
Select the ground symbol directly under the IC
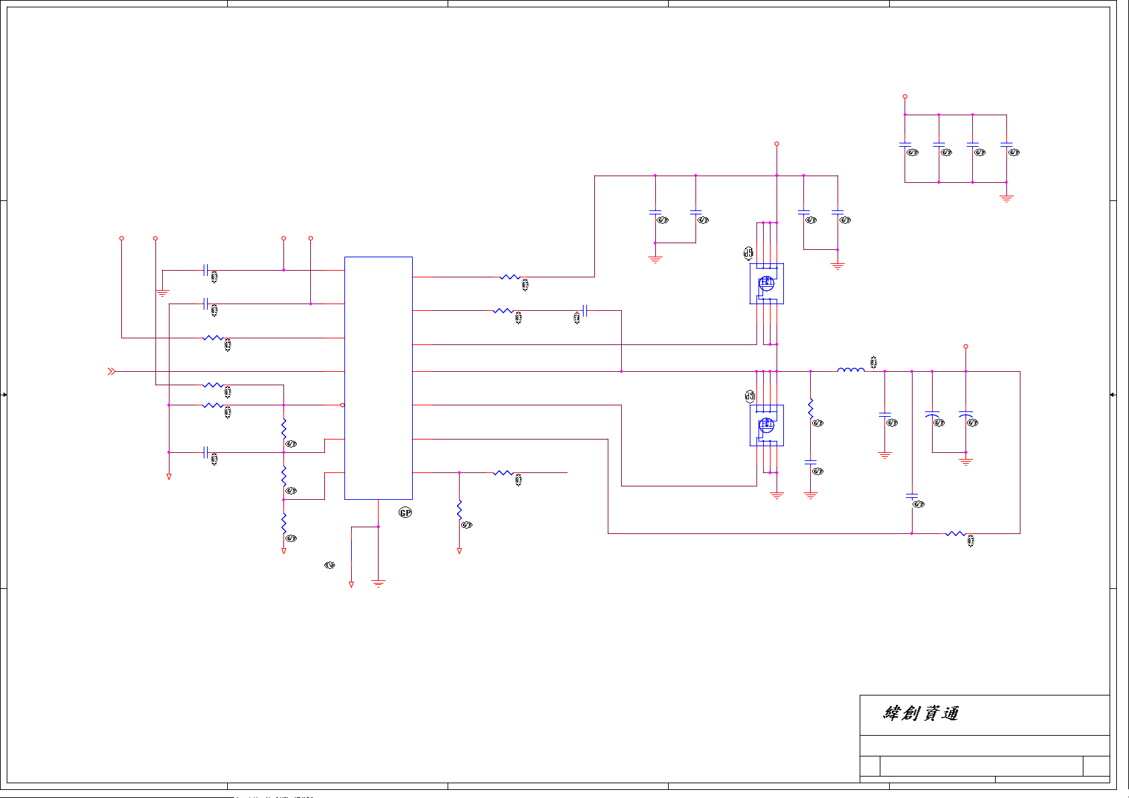pos(379,584)
